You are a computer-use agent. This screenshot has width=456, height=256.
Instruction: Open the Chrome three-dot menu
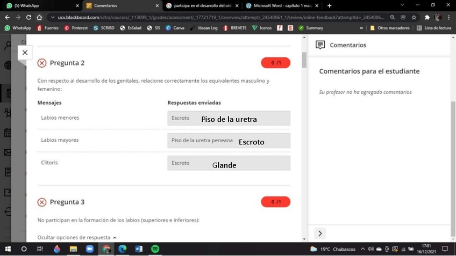(x=450, y=17)
